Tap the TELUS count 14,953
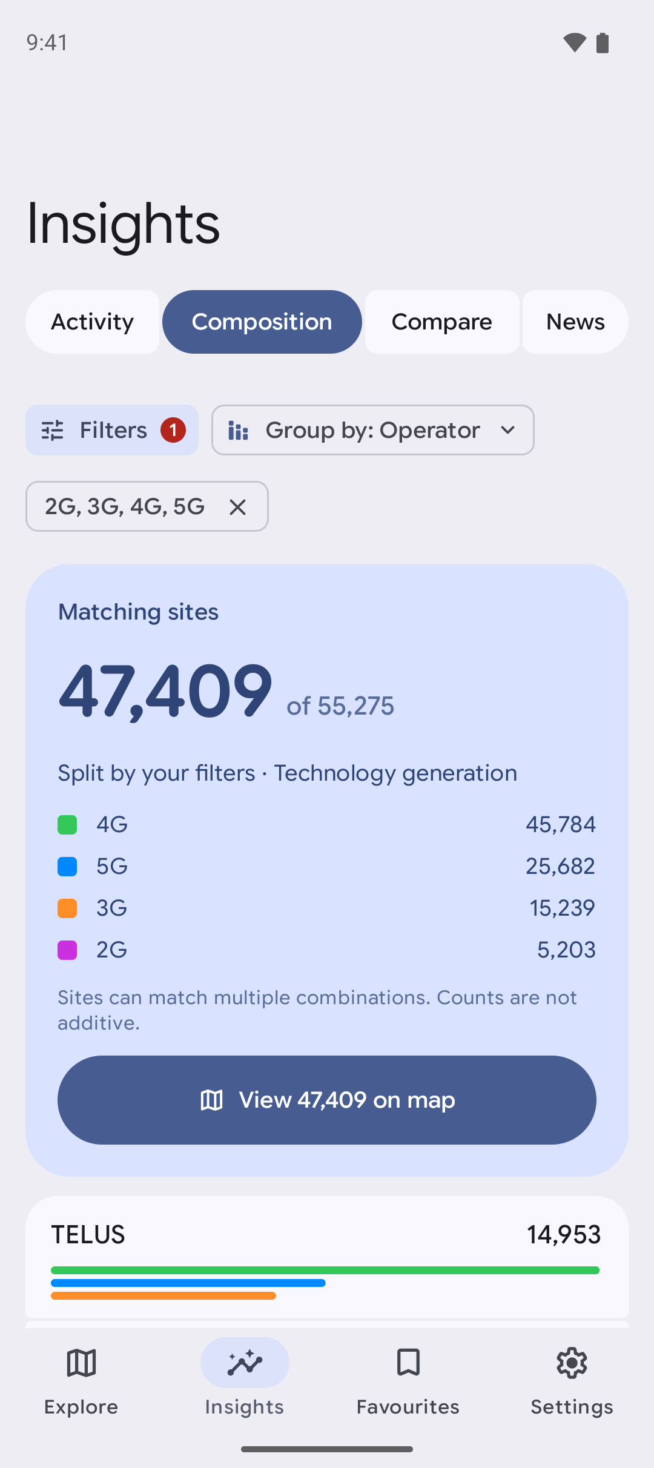Image resolution: width=654 pixels, height=1468 pixels. pyautogui.click(x=564, y=1235)
